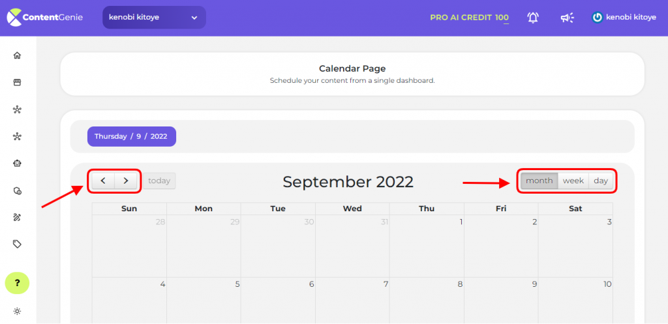Go to next month with right chevron
The height and width of the screenshot is (324, 668).
coord(126,181)
